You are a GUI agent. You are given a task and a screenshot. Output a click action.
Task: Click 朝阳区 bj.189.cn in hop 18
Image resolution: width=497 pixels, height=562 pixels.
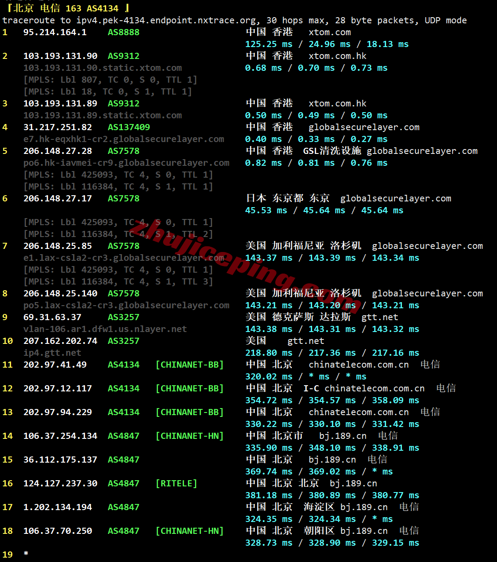pos(346,531)
